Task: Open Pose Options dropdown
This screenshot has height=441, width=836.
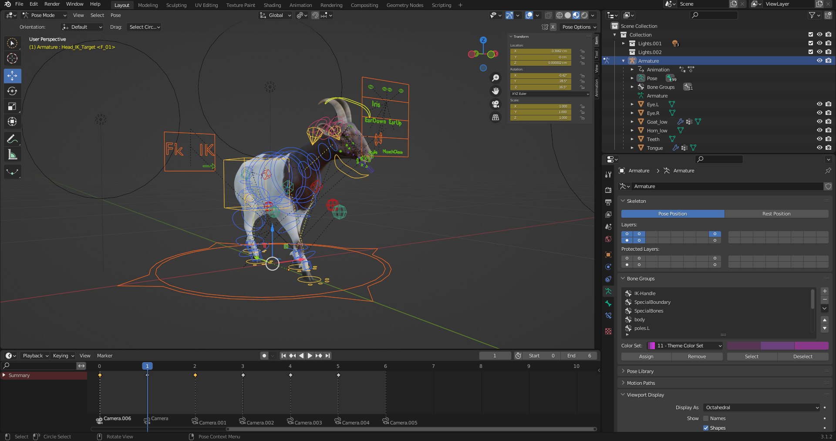Action: coord(579,27)
